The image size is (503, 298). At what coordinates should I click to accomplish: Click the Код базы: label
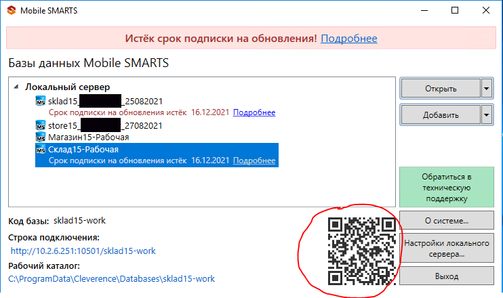(28, 221)
